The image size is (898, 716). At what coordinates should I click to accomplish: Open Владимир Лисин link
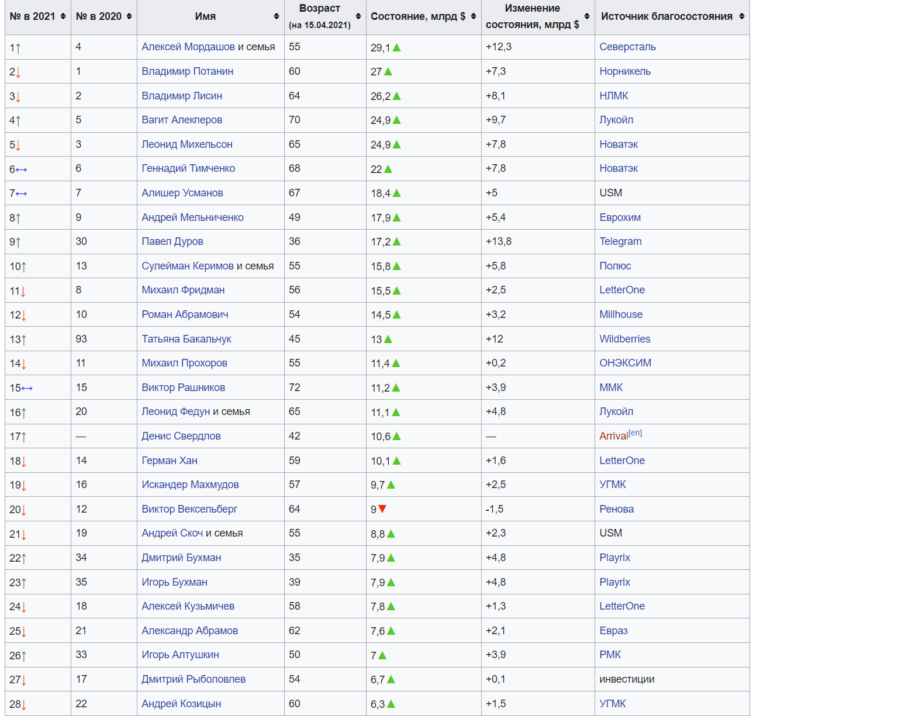click(182, 96)
